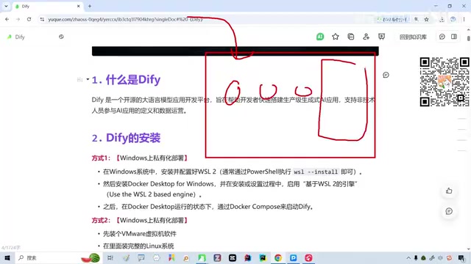Click the line about Docker Compose来启动Dify
Screen dimensions: 471x264
[208, 207]
